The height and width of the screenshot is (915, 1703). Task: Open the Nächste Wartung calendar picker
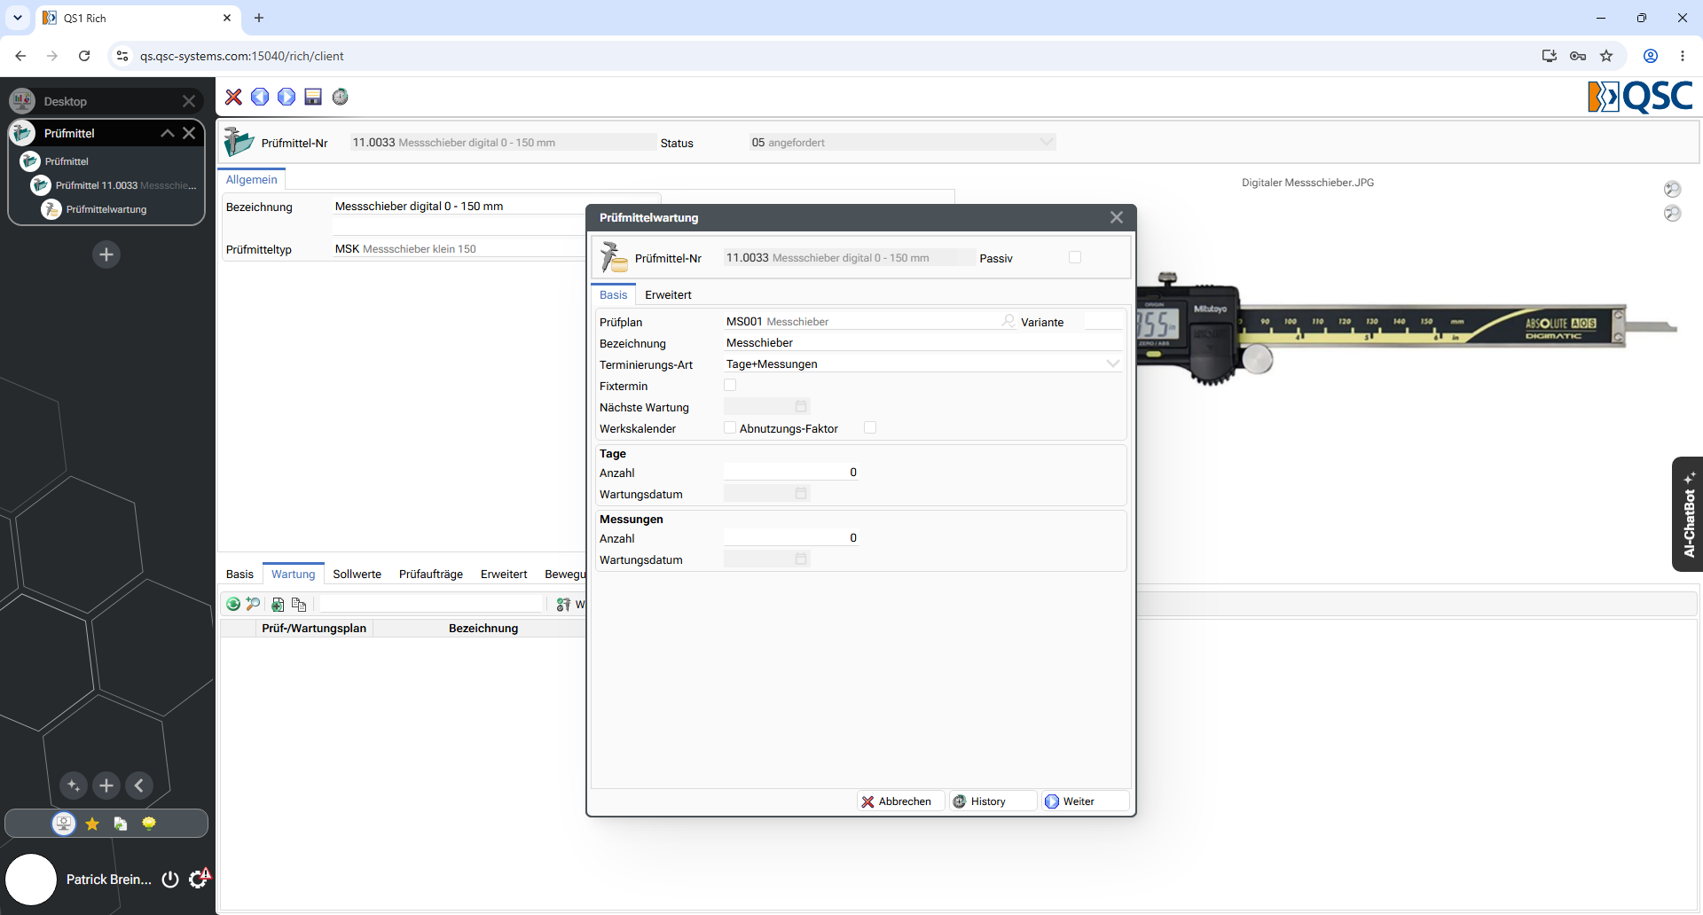(x=801, y=406)
